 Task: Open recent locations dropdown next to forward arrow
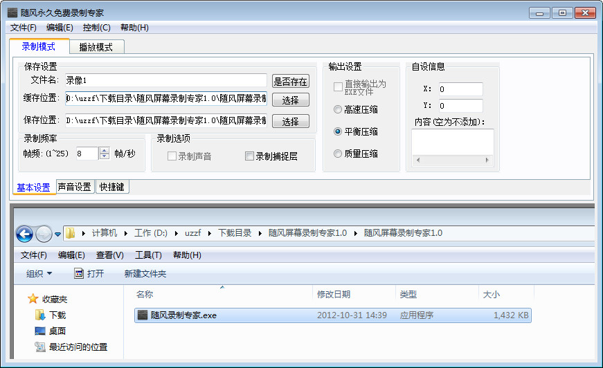pos(57,234)
